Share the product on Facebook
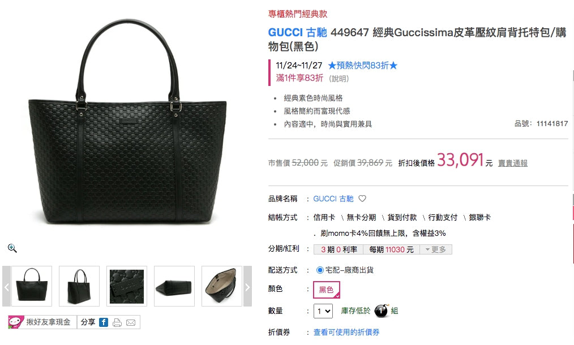 coord(104,322)
